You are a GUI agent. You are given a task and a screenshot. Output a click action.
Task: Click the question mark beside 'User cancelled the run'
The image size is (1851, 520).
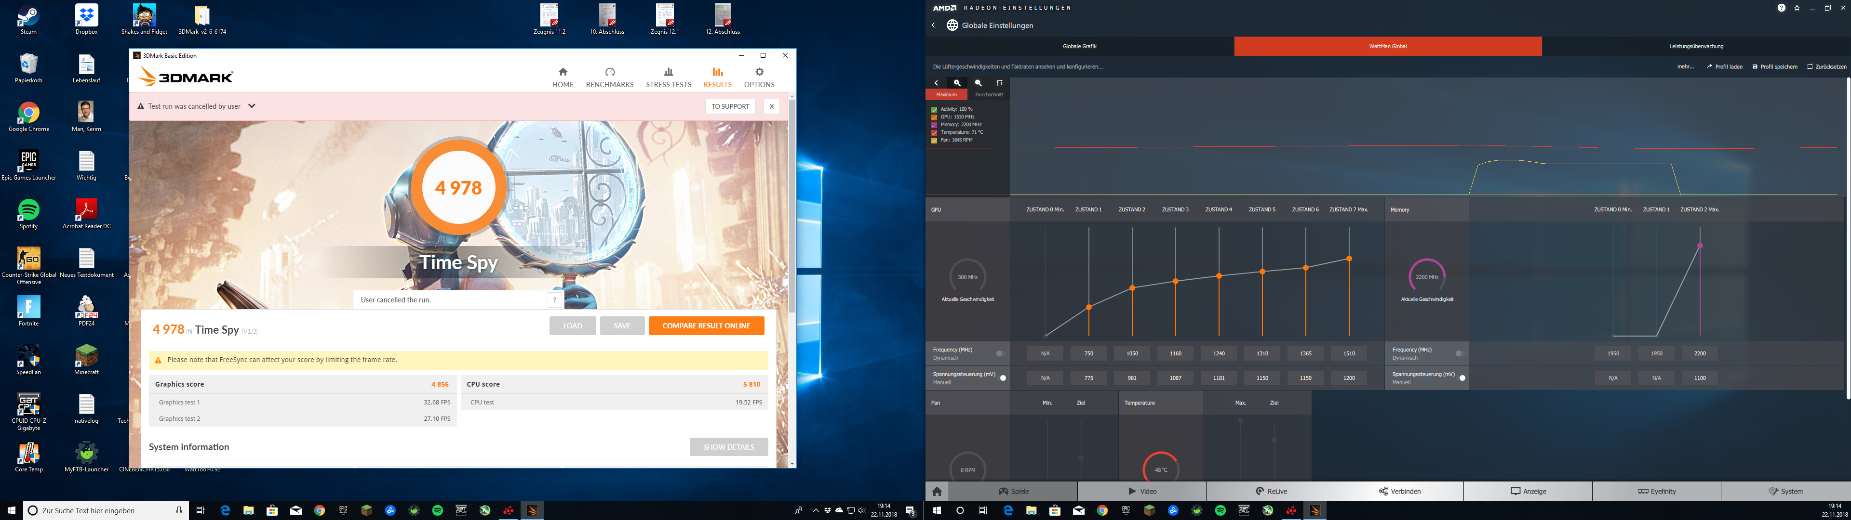[554, 300]
